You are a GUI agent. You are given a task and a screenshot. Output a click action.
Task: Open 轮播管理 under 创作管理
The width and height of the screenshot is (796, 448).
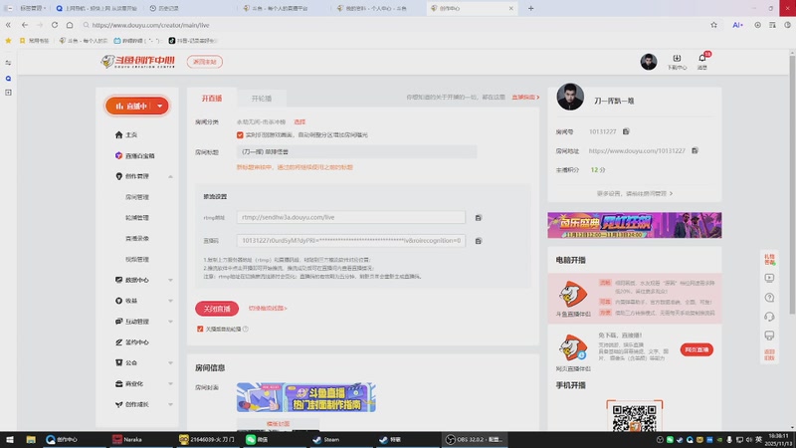[x=137, y=217]
